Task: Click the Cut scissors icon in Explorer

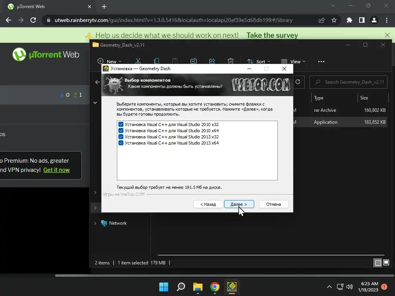Action: click(138, 61)
